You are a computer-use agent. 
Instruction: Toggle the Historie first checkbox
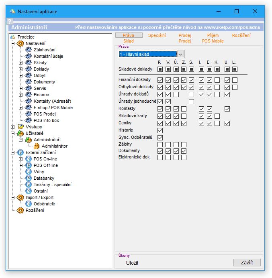pos(160,130)
